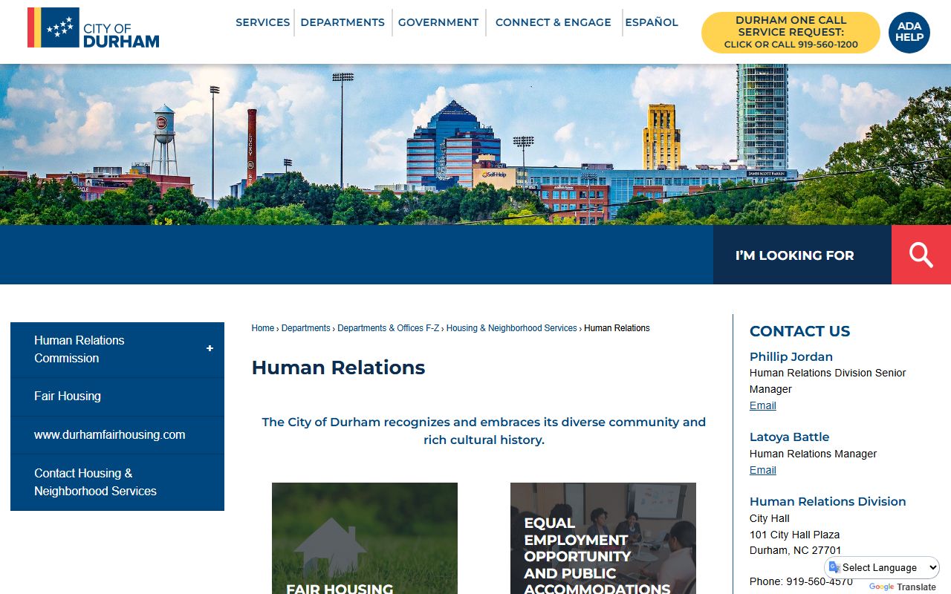Viewport: 951px width, 594px height.
Task: Open Contact Housing & Neighborhood Services link
Action: tap(117, 482)
